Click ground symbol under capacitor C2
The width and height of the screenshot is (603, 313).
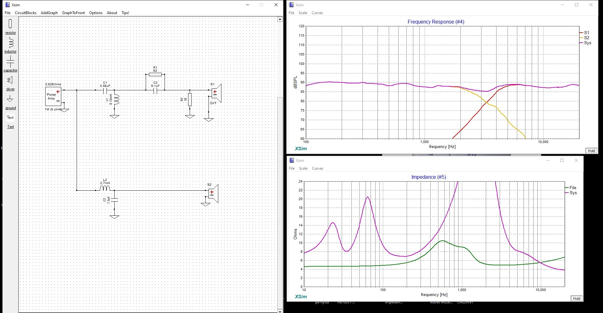(114, 217)
